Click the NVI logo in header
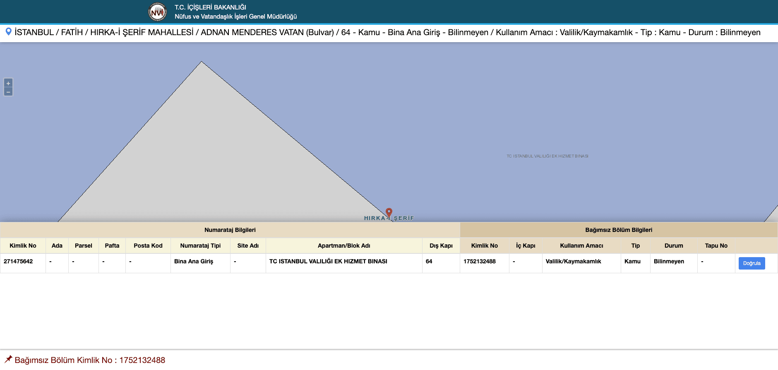 click(157, 12)
